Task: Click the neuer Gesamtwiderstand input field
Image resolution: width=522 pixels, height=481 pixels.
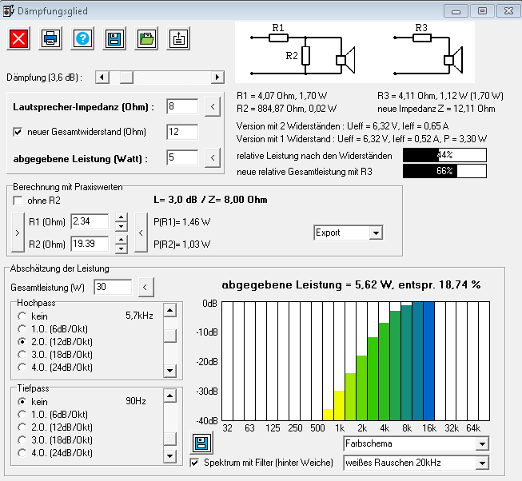Action: 182,132
